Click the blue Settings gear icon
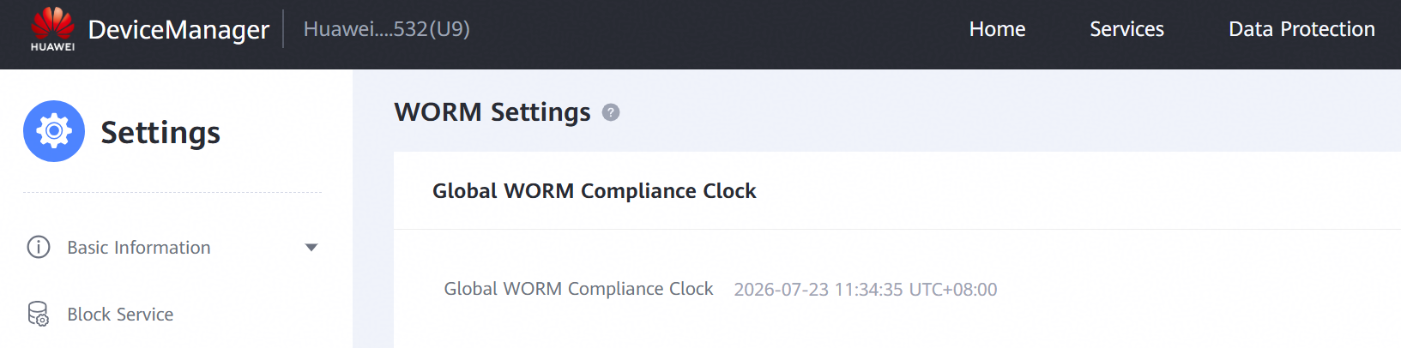 tap(54, 131)
